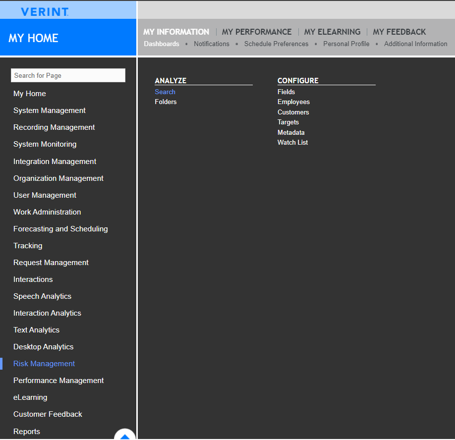Image resolution: width=455 pixels, height=440 pixels.
Task: Open Customers under Configure
Action: coord(293,112)
